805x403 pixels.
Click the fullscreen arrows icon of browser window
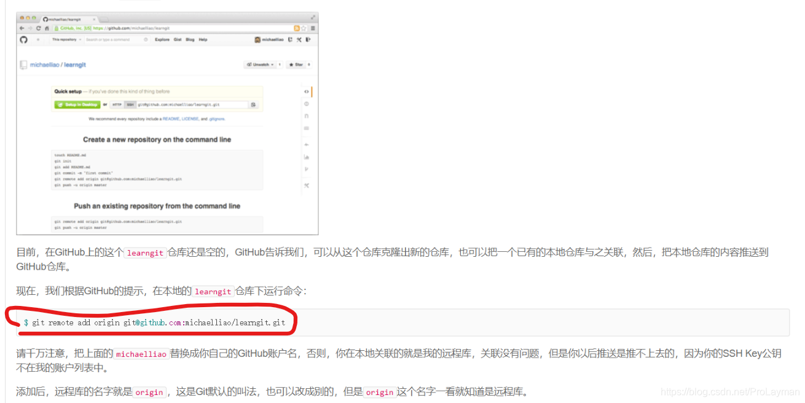click(x=313, y=17)
